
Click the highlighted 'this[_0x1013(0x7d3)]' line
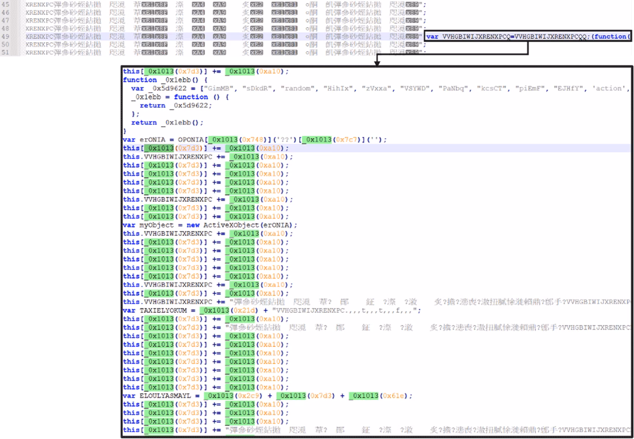tap(206, 149)
